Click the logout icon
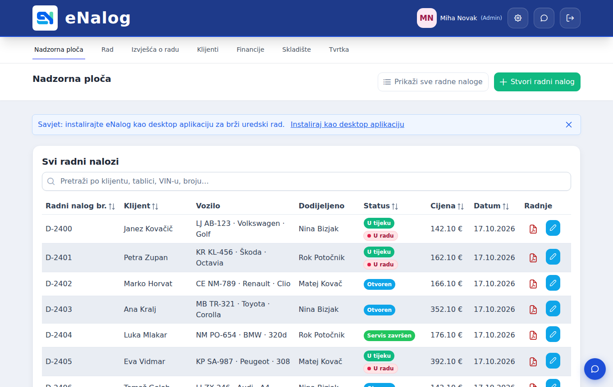This screenshot has width=613, height=387. [x=570, y=18]
